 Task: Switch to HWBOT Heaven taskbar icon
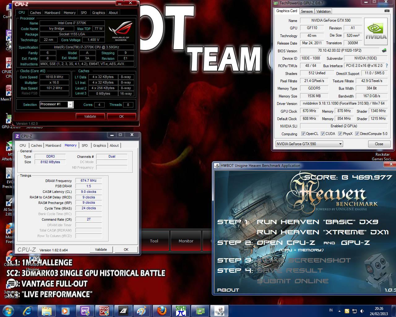pos(219,310)
